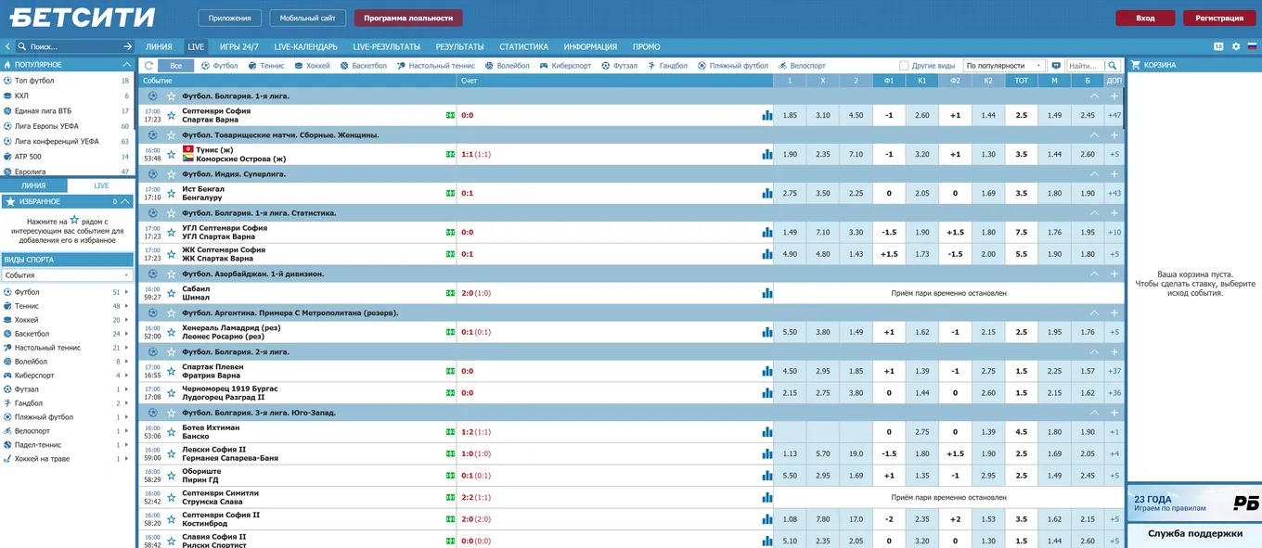Open chart icon for Тунис (ж) match
This screenshot has height=548, width=1262.
pyautogui.click(x=767, y=155)
